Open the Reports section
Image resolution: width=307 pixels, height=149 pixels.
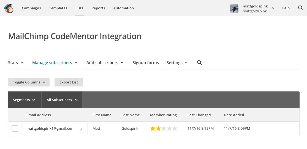(x=98, y=8)
